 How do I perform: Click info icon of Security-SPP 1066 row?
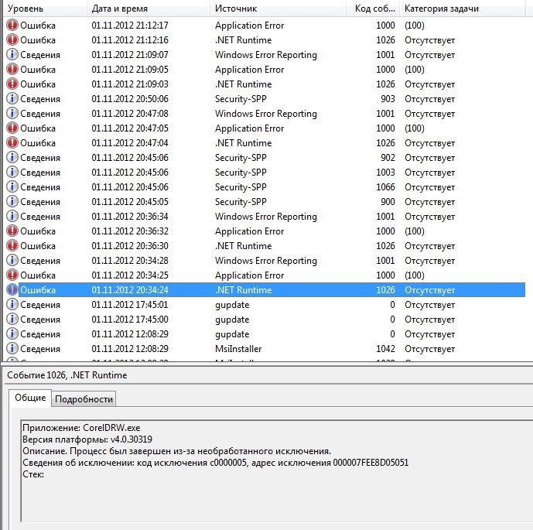tap(12, 187)
